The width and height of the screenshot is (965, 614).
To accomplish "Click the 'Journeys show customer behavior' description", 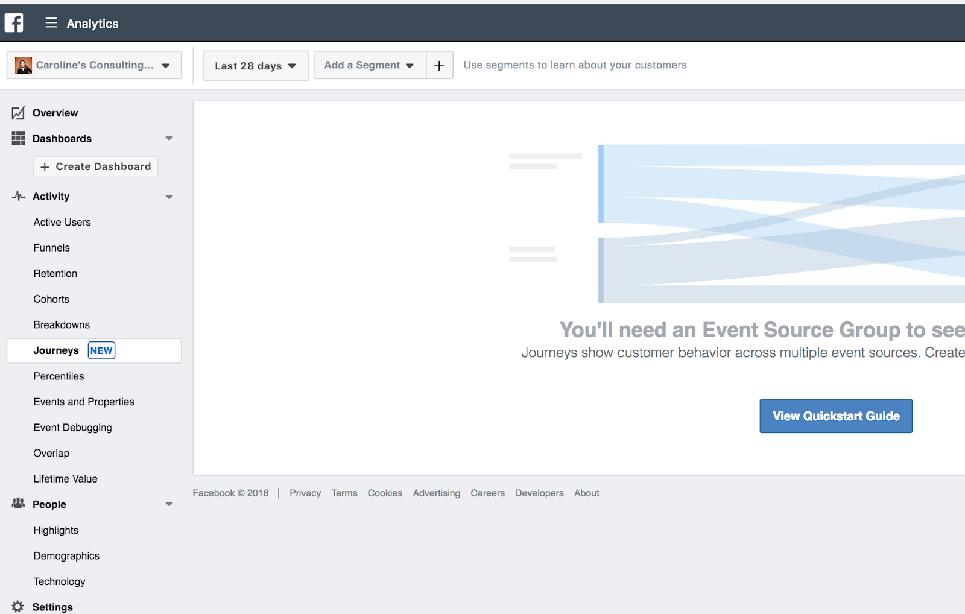I will (743, 353).
